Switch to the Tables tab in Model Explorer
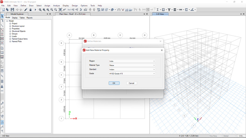This screenshot has height=138, width=246. [x=22, y=18]
